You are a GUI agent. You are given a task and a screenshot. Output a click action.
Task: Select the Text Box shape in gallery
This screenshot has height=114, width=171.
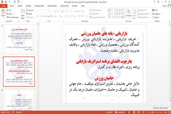point(110,11)
